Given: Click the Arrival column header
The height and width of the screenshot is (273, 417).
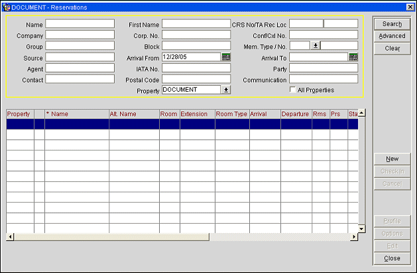Looking at the screenshot, I should click(265, 114).
